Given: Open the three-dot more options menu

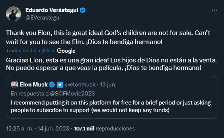Looking at the screenshot, I should click(214, 10).
